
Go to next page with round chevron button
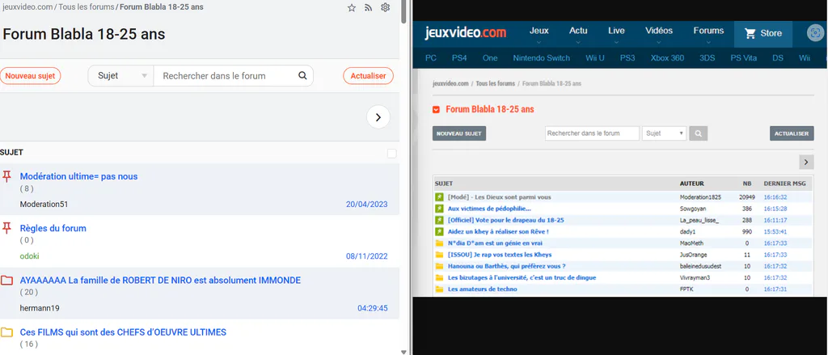coord(378,117)
